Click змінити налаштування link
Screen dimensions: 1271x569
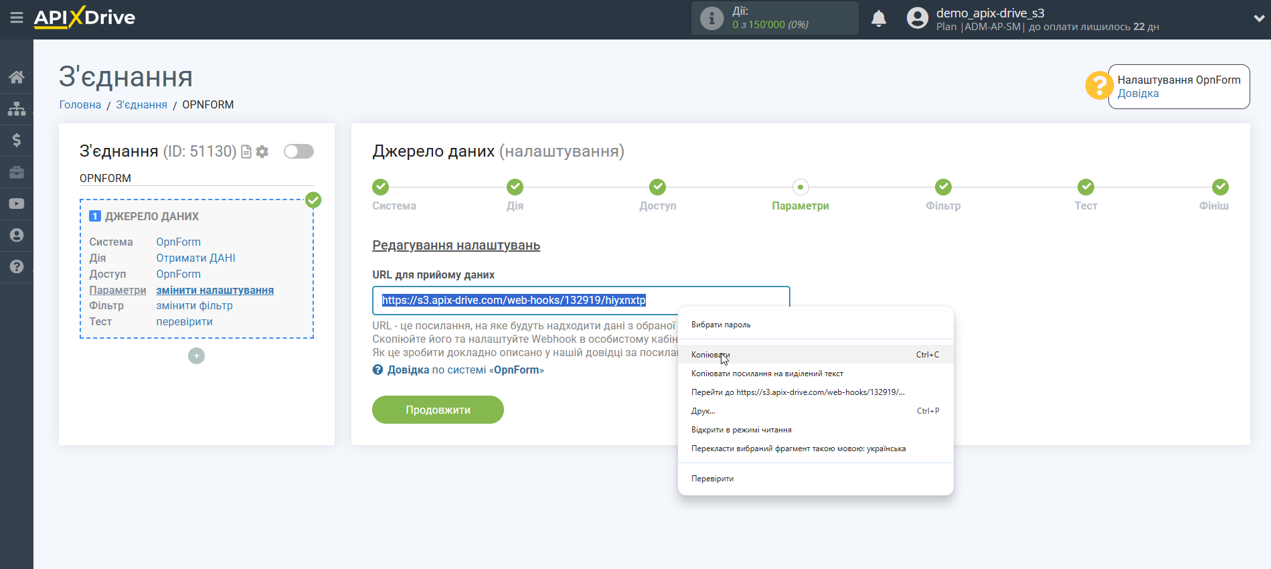[215, 290]
